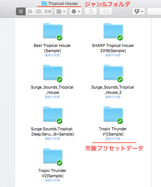This screenshot has height=187, width=161.
Task: Switch Finder to list view
Action: pos(30,11)
